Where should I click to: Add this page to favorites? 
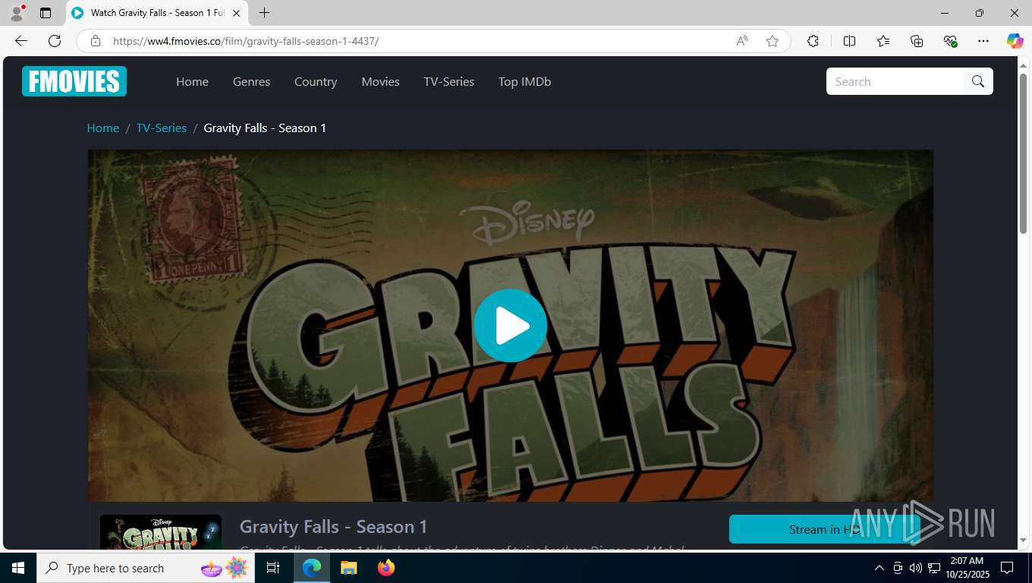pyautogui.click(x=772, y=41)
